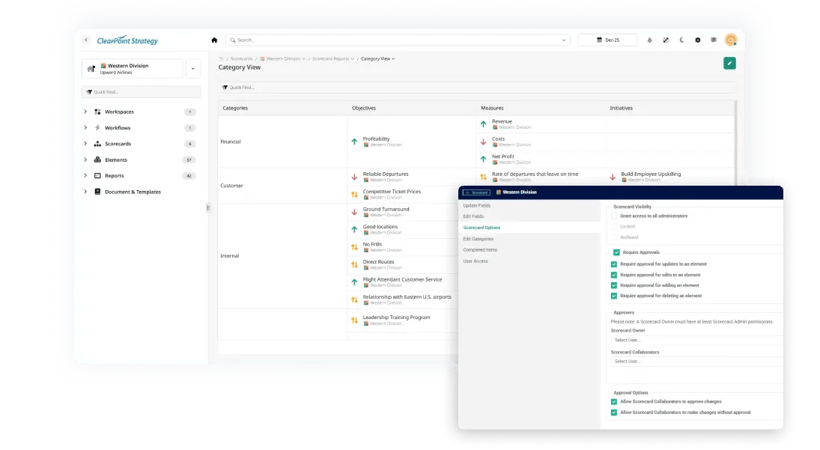Select Scorecard Options in dialog menu

click(x=482, y=228)
